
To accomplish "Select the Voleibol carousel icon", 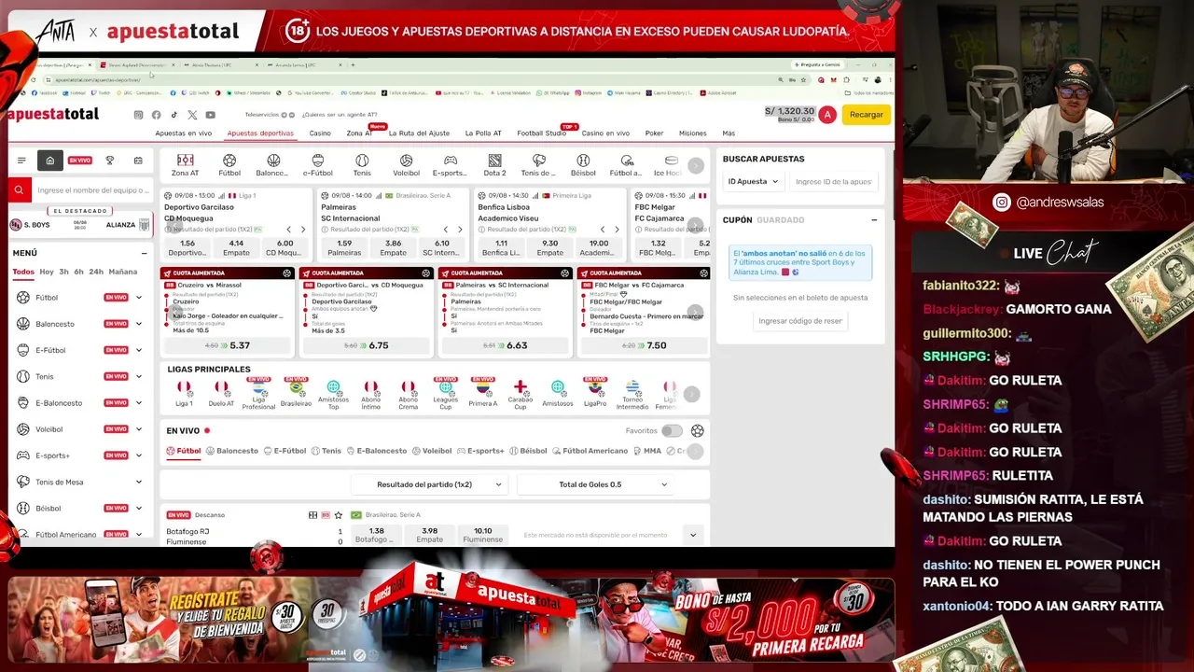I will 406,165.
